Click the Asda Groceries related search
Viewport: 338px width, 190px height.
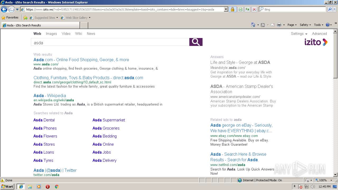(x=106, y=128)
